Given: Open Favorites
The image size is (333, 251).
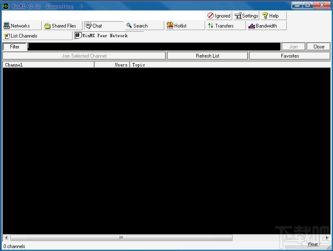Looking at the screenshot, I should click(290, 56).
